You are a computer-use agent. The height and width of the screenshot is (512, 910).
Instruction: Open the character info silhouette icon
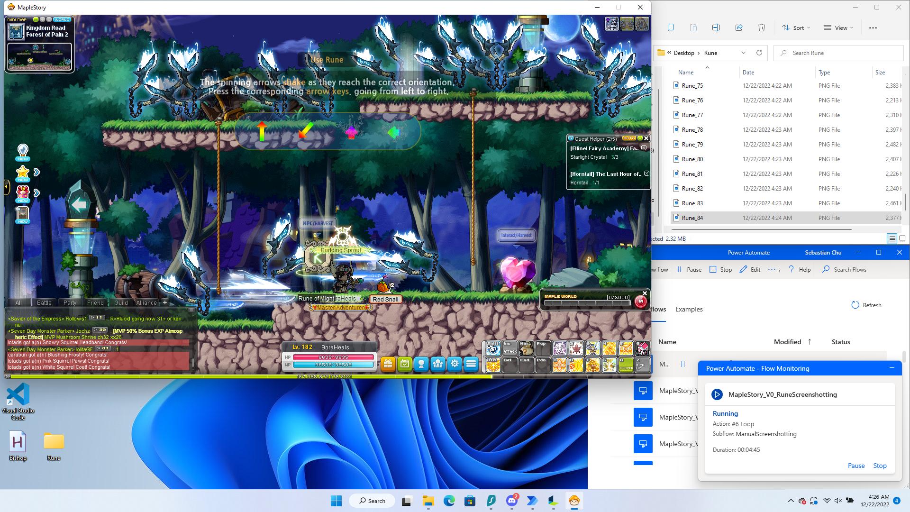point(421,364)
